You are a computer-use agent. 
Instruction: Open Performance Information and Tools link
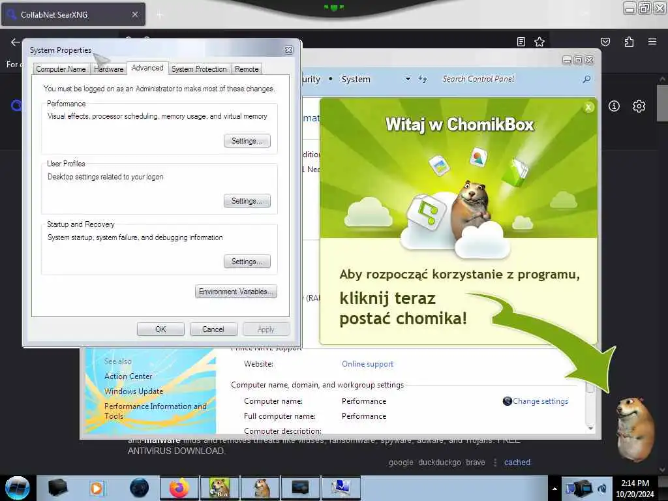(x=155, y=411)
